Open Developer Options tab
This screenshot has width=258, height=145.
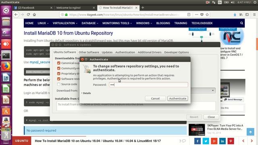[x=177, y=52]
